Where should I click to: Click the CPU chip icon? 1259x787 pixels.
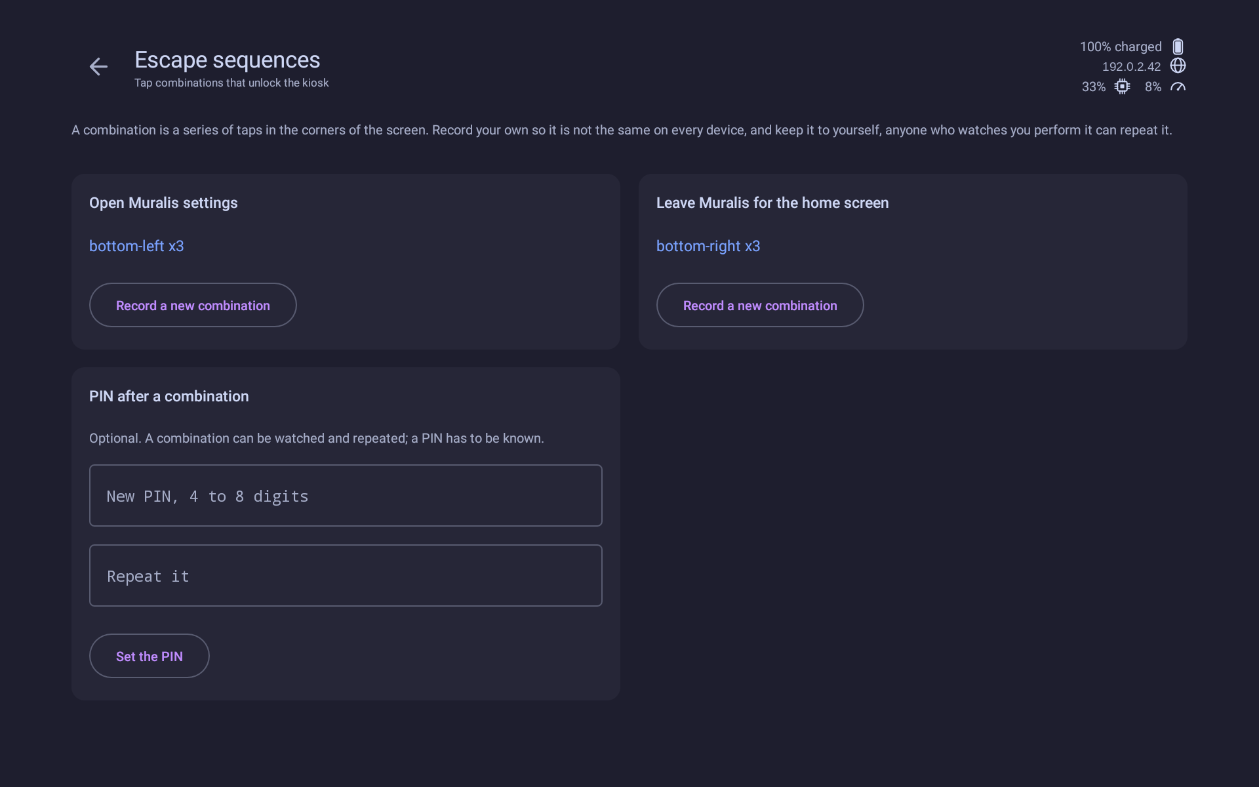[1122, 87]
